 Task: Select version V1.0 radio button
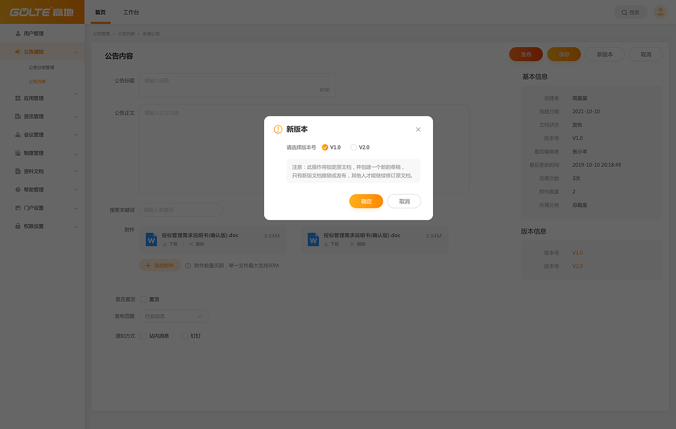tap(326, 147)
